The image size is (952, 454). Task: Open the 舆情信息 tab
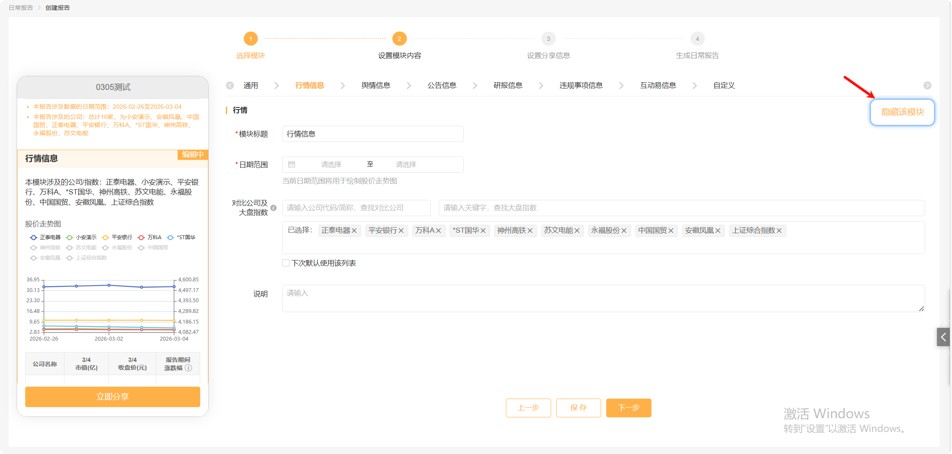(376, 86)
